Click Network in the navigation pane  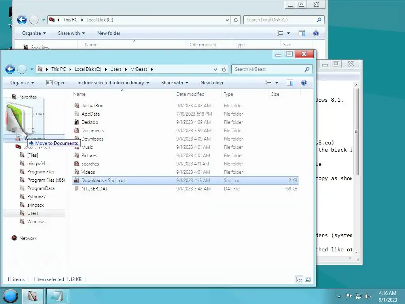pos(28,238)
